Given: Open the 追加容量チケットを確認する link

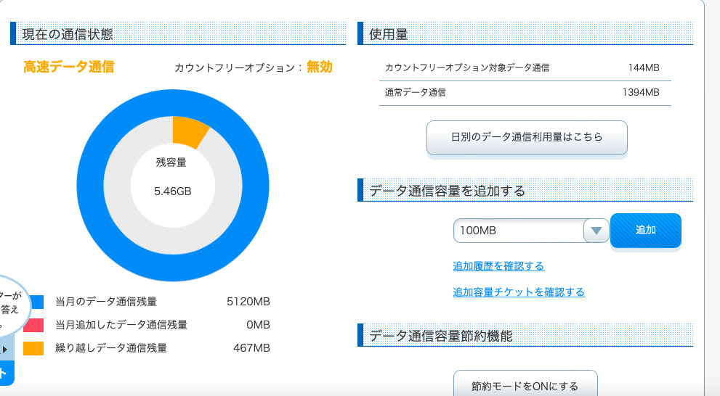Looking at the screenshot, I should pos(519,292).
